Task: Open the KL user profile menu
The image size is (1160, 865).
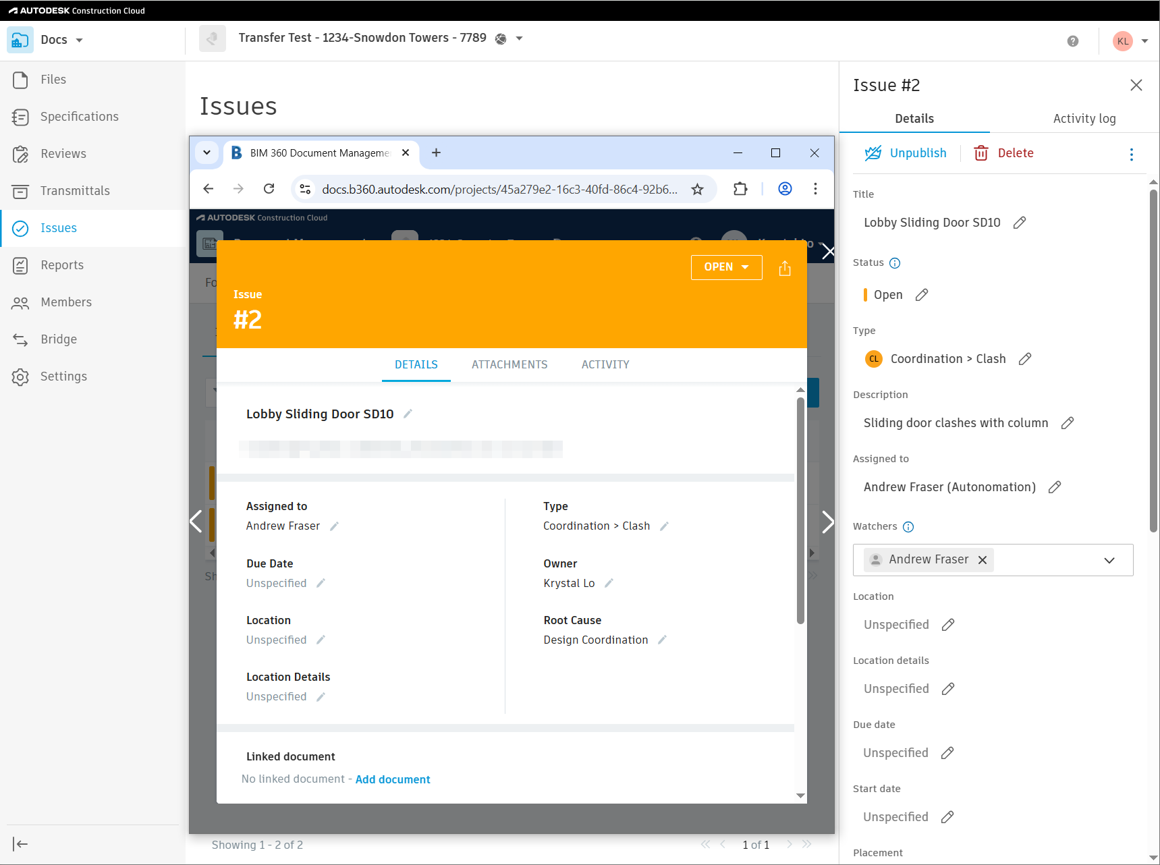Action: [1130, 41]
